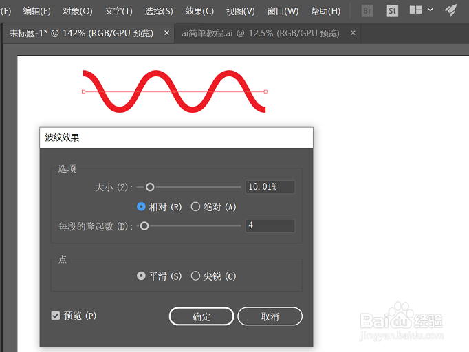The width and height of the screenshot is (469, 352).
Task: Open the Adobe Stock (St) icon
Action: point(392,11)
